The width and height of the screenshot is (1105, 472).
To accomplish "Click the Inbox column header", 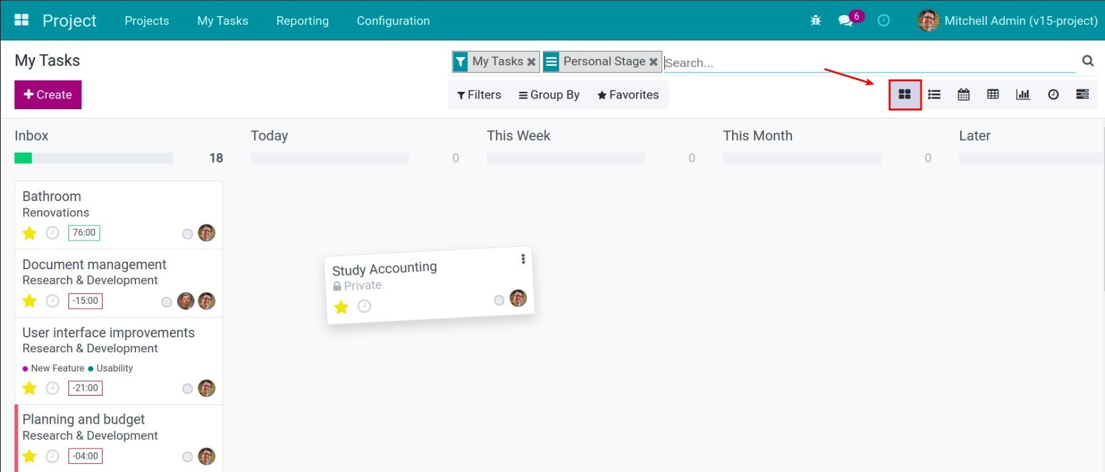I will point(32,136).
